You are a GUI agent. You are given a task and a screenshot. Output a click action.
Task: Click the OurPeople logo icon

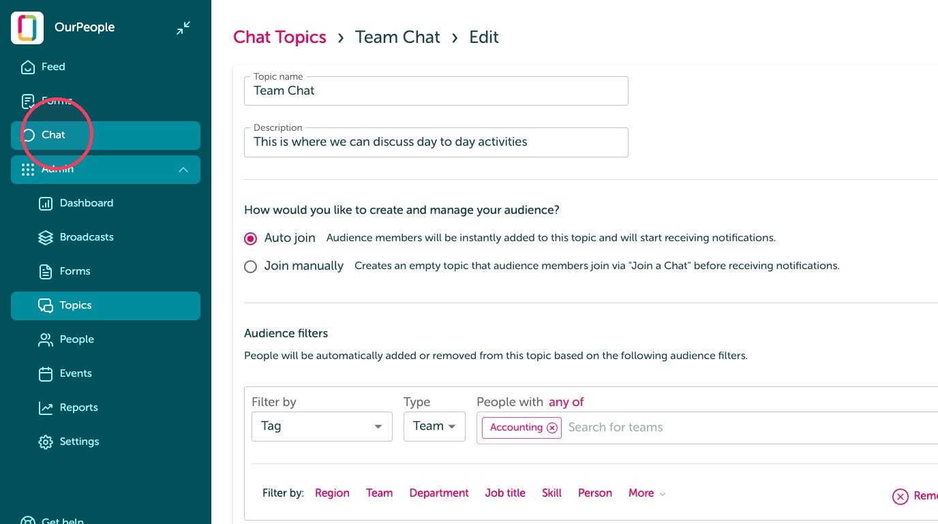[x=27, y=28]
